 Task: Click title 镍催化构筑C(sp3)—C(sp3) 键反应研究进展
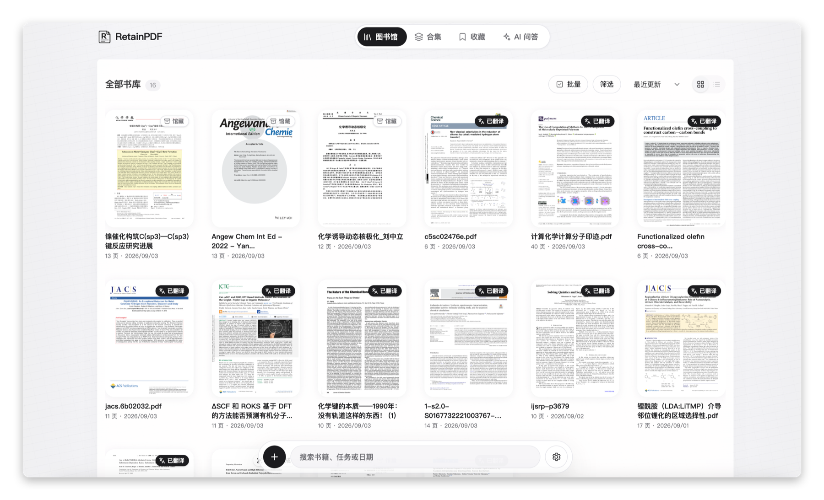(147, 241)
